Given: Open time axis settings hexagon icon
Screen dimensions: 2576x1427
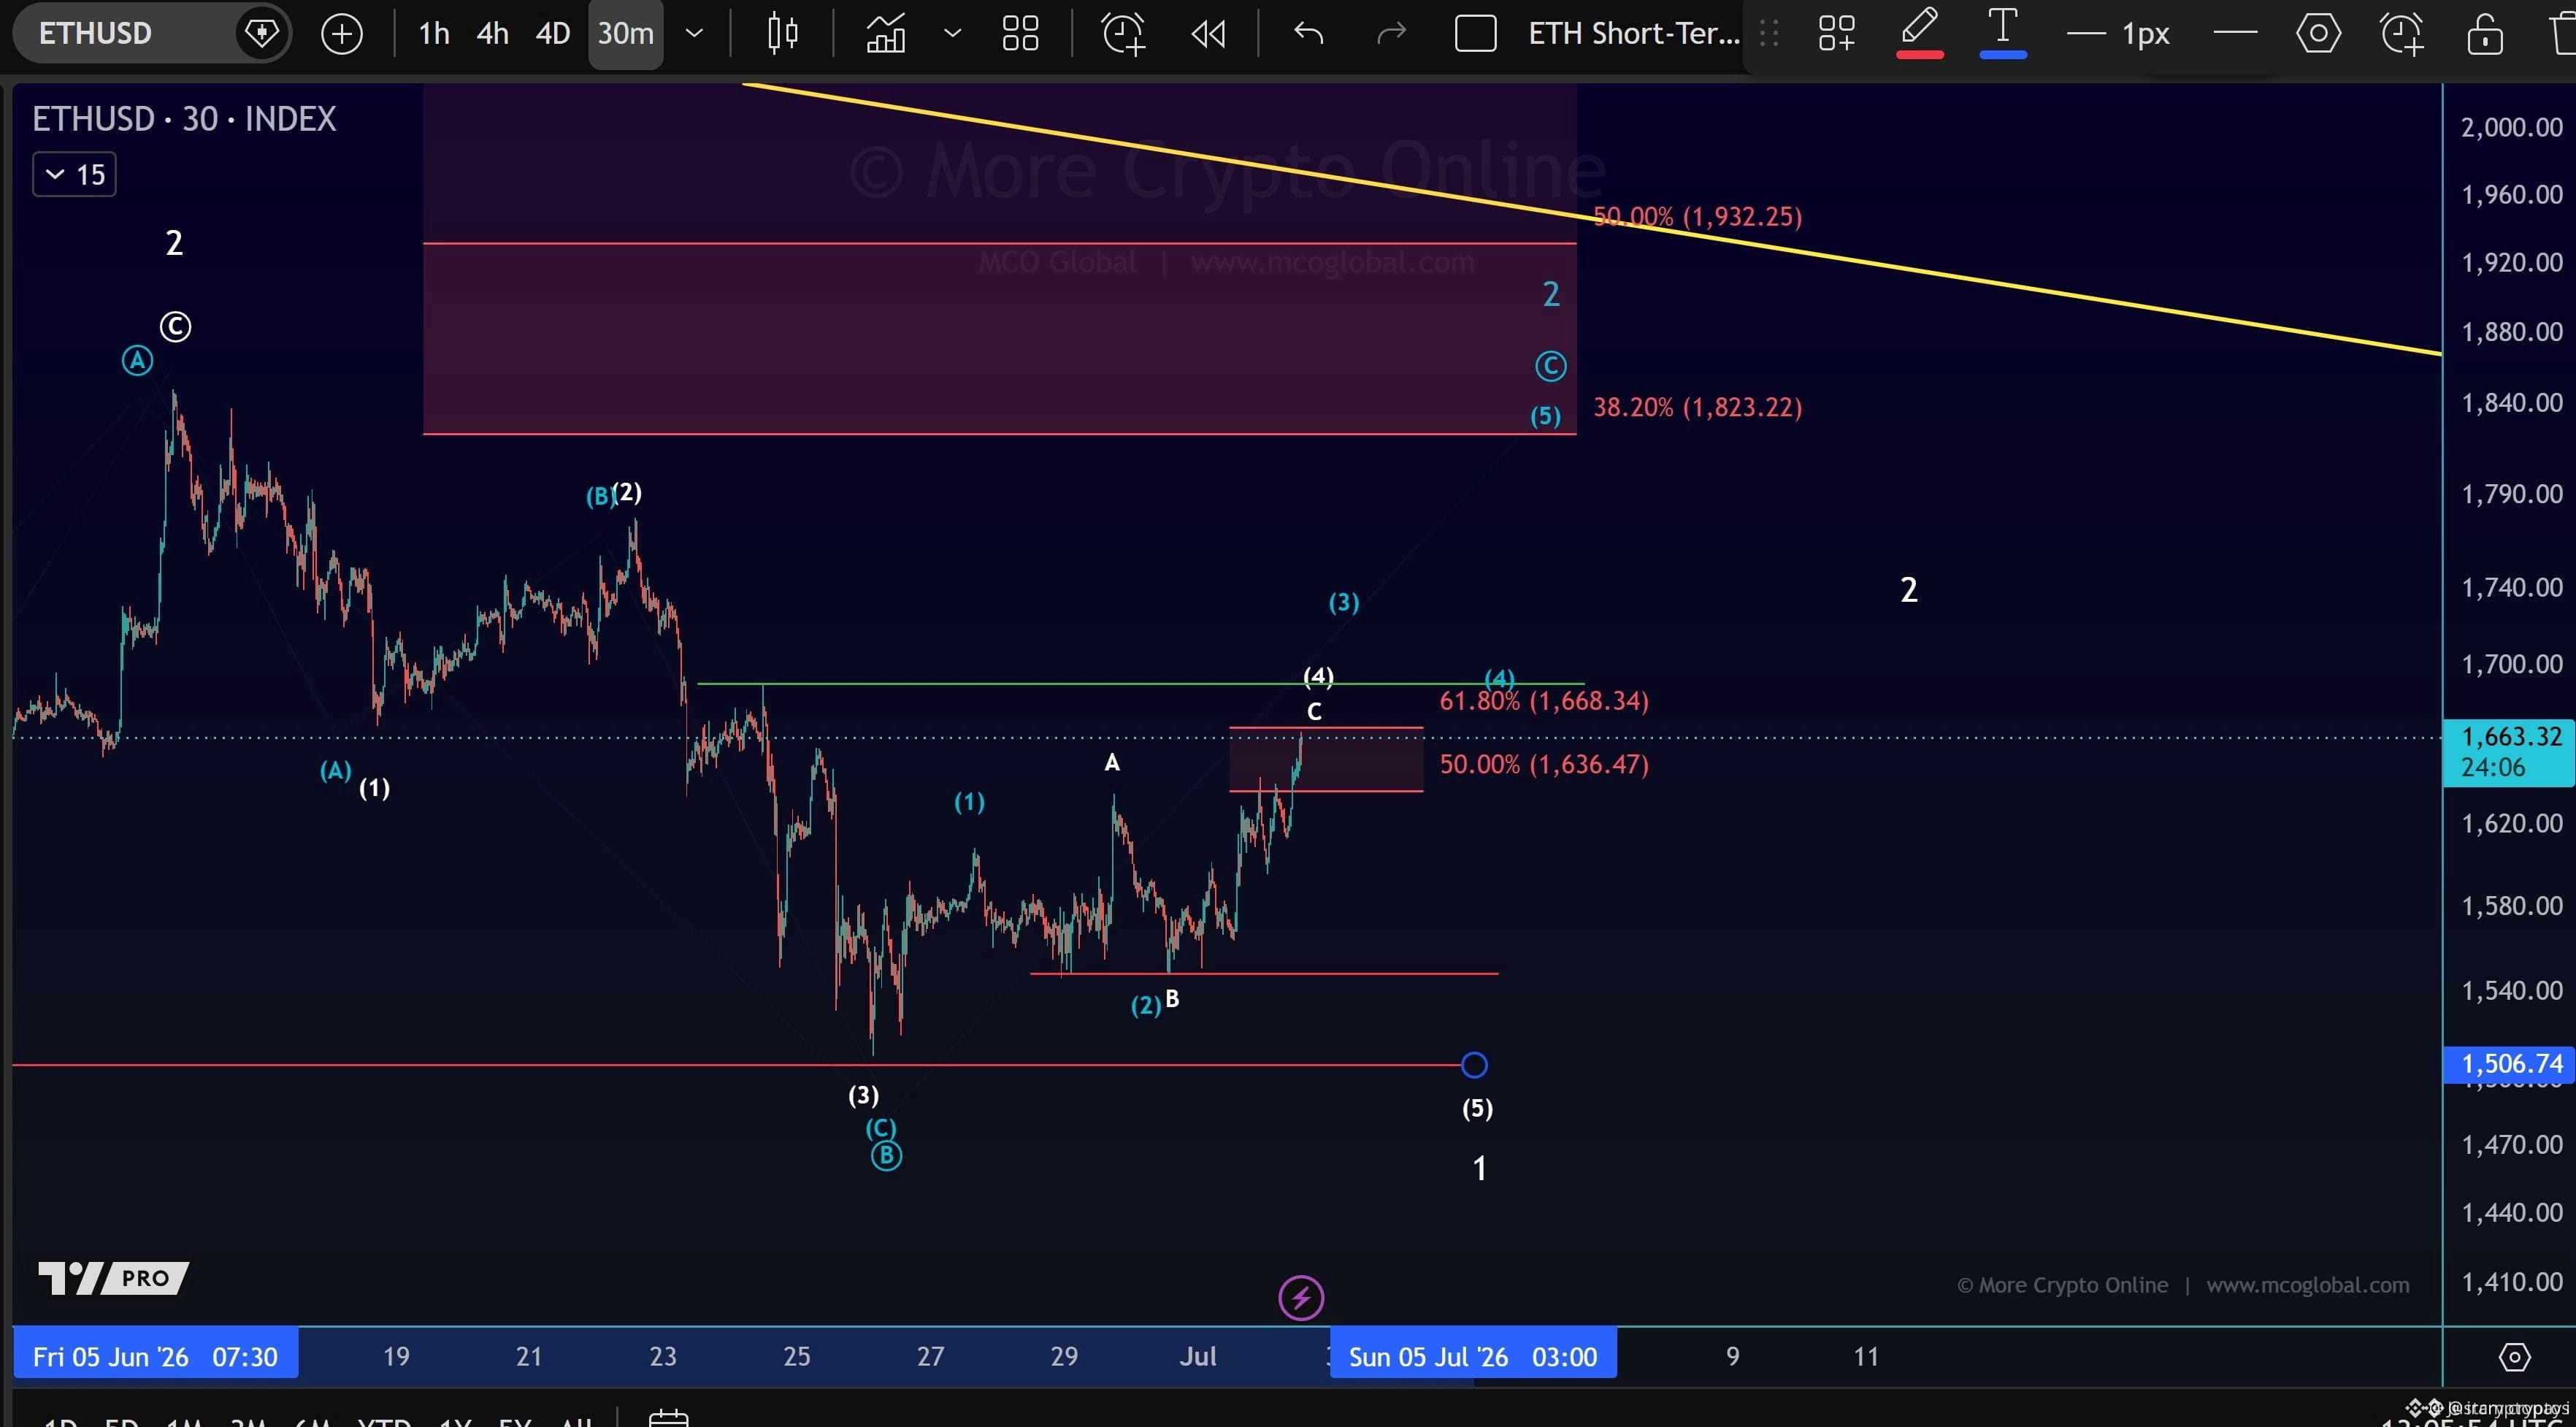Looking at the screenshot, I should 2514,1357.
